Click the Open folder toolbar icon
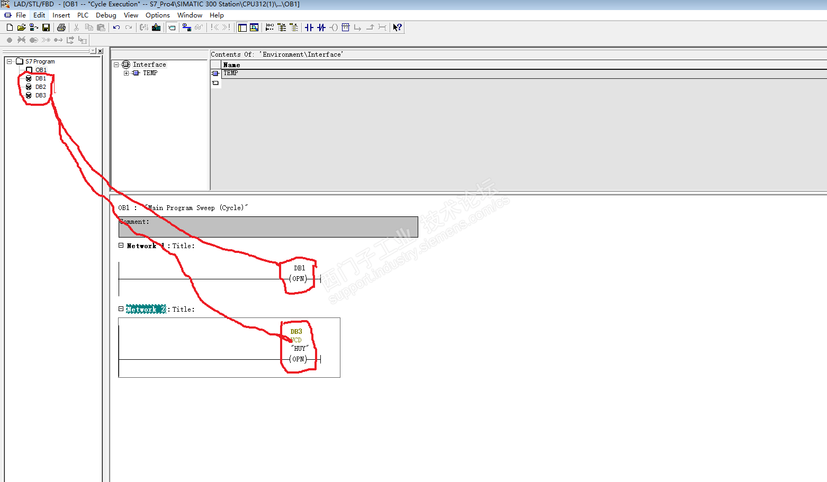The width and height of the screenshot is (827, 482). coord(21,28)
